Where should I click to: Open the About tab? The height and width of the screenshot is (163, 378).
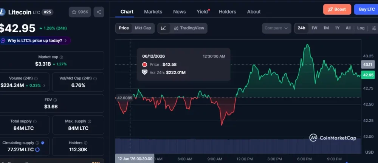254,12
